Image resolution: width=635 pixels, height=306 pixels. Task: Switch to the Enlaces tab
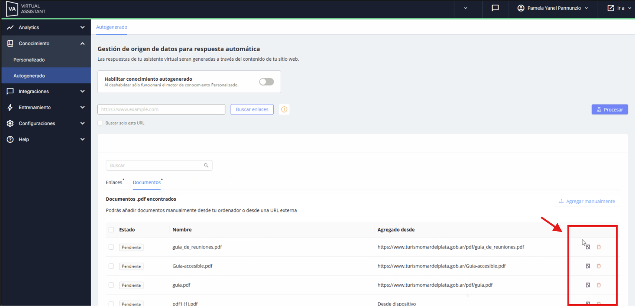tap(114, 182)
